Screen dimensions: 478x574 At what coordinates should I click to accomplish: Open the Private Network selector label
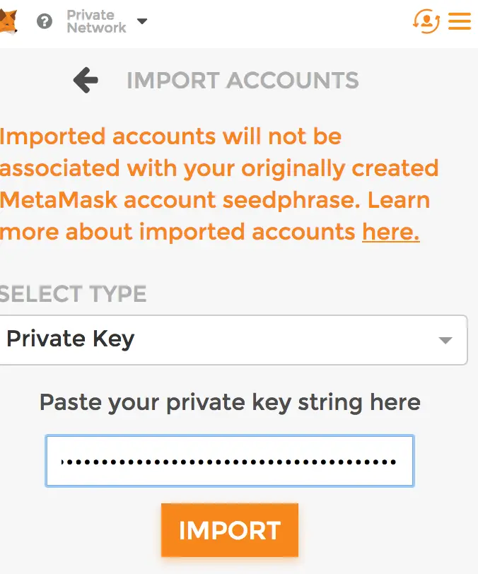(x=96, y=21)
